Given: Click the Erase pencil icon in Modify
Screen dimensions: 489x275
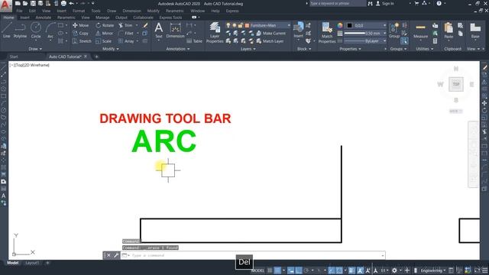Looking at the screenshot, I should point(145,25).
